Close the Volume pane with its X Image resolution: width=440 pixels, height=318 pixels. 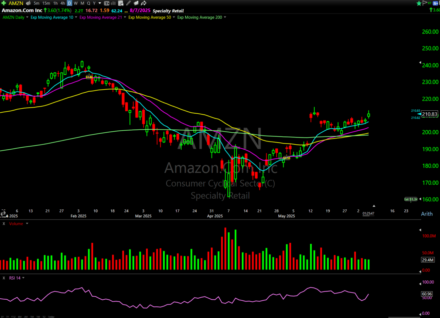coord(4,224)
